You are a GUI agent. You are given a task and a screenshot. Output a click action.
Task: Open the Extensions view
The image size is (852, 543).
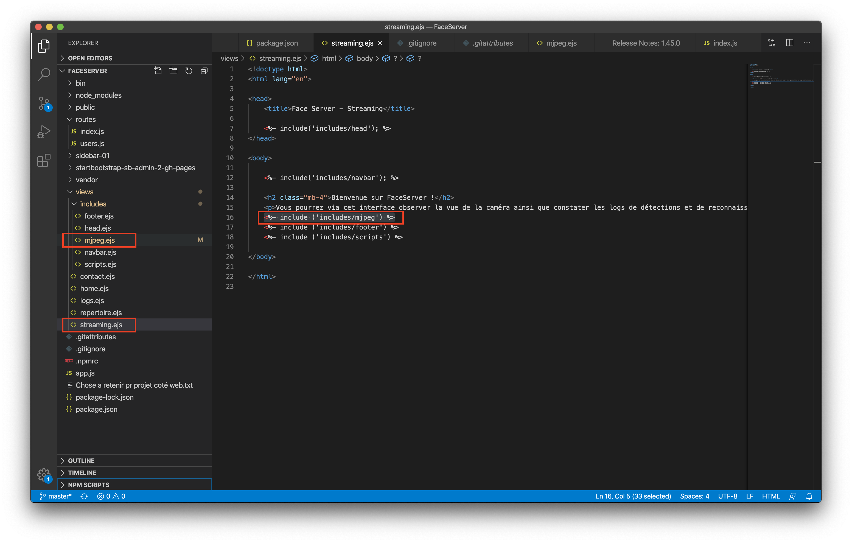(44, 160)
